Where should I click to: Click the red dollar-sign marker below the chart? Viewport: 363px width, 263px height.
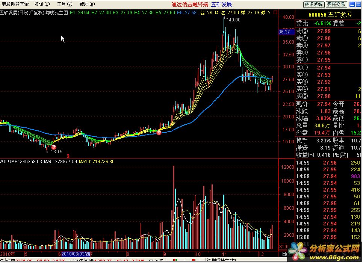tap(68, 156)
